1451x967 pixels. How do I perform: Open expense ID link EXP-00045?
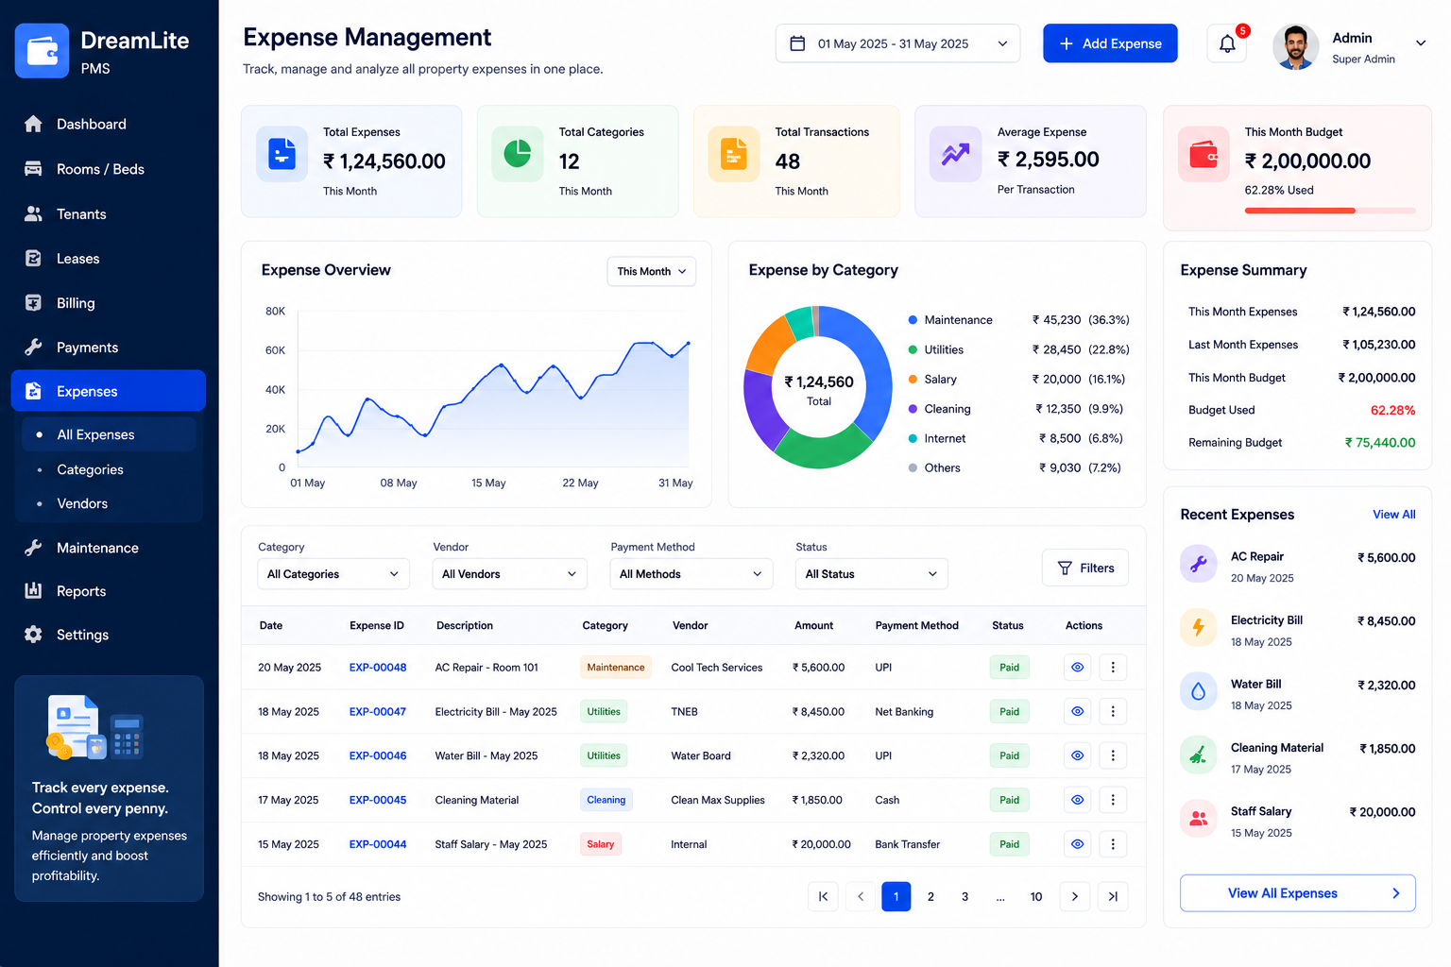378,800
